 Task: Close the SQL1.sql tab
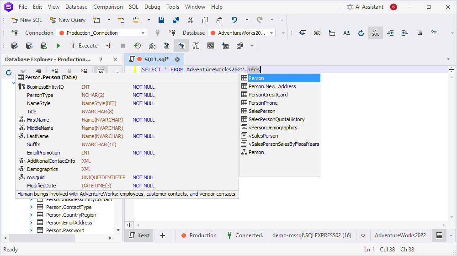coord(177,59)
